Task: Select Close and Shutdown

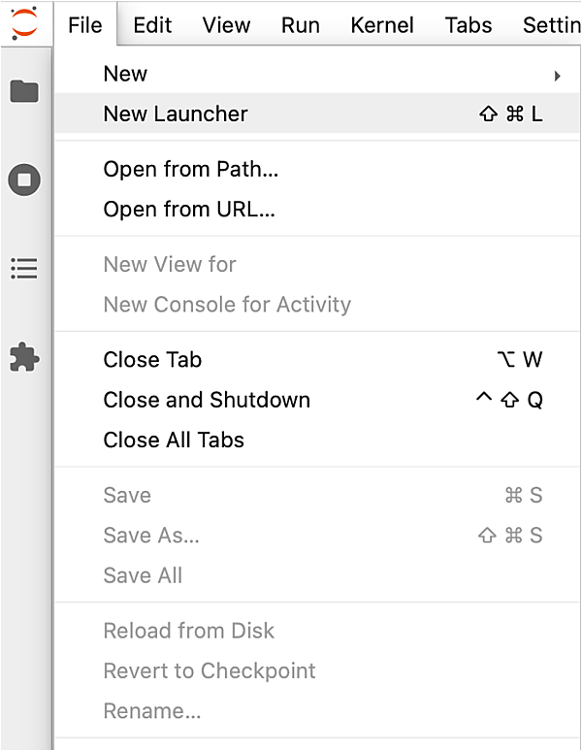Action: pos(207,400)
